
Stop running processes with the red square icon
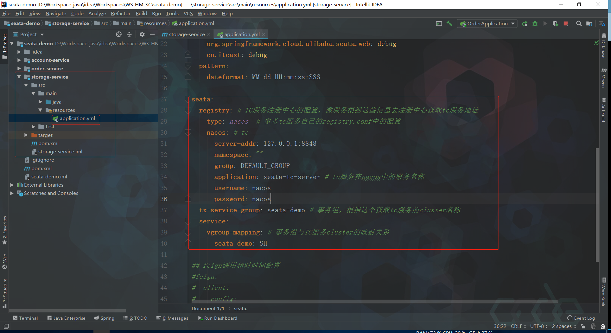[566, 24]
